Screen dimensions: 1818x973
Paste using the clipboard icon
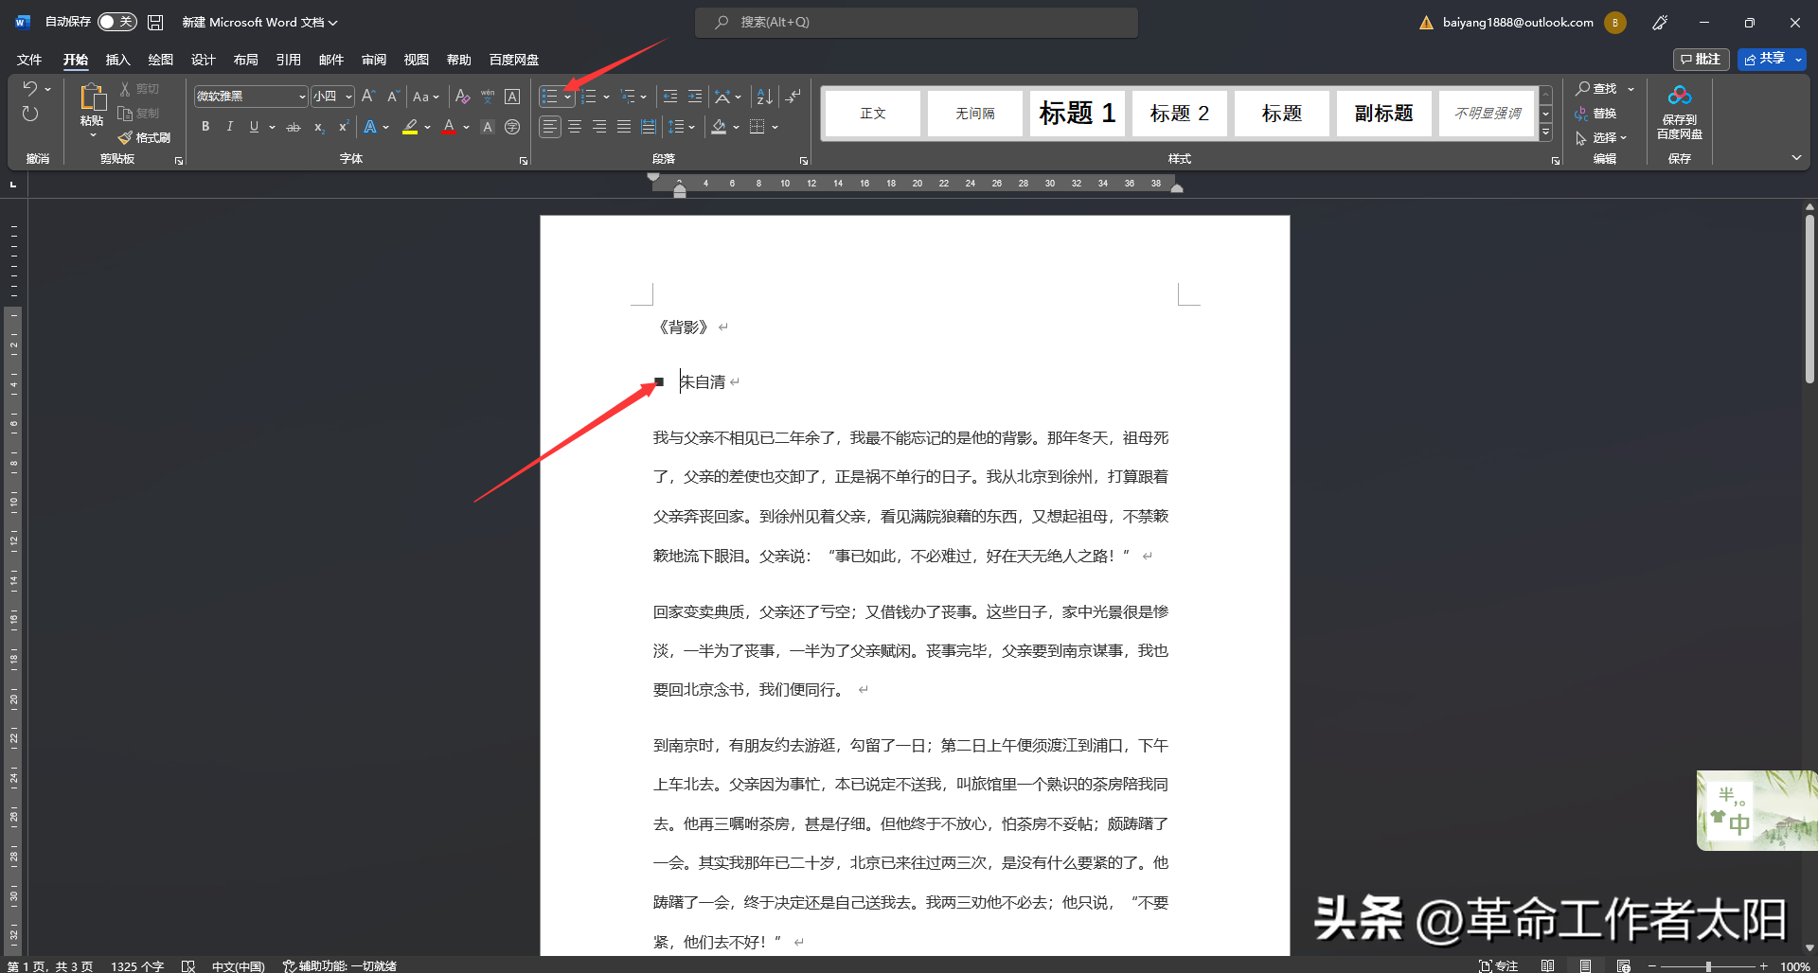pos(92,97)
